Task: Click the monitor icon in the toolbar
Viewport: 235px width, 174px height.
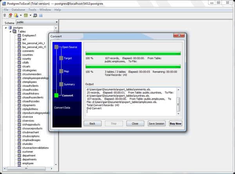Action: click(35, 15)
